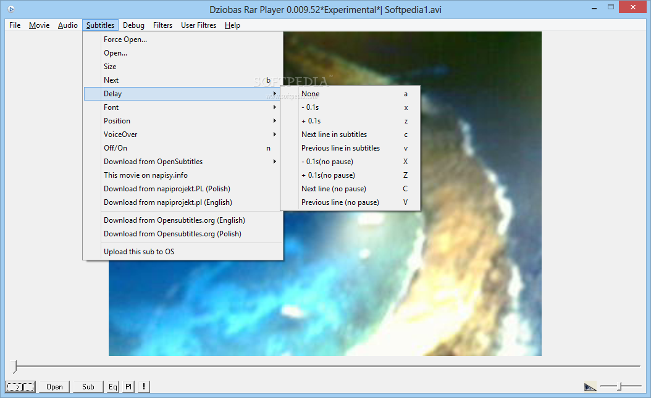Select Previous line (no pause)
The height and width of the screenshot is (398, 651).
350,202
